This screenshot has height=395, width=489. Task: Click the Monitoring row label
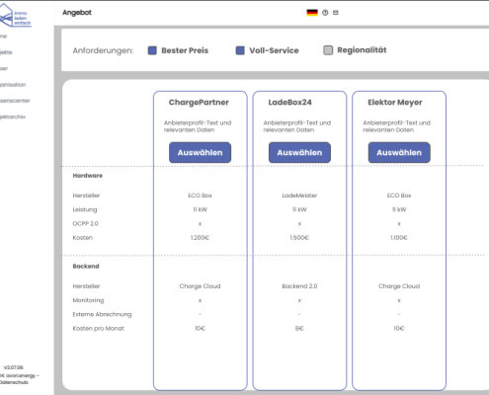click(x=88, y=300)
